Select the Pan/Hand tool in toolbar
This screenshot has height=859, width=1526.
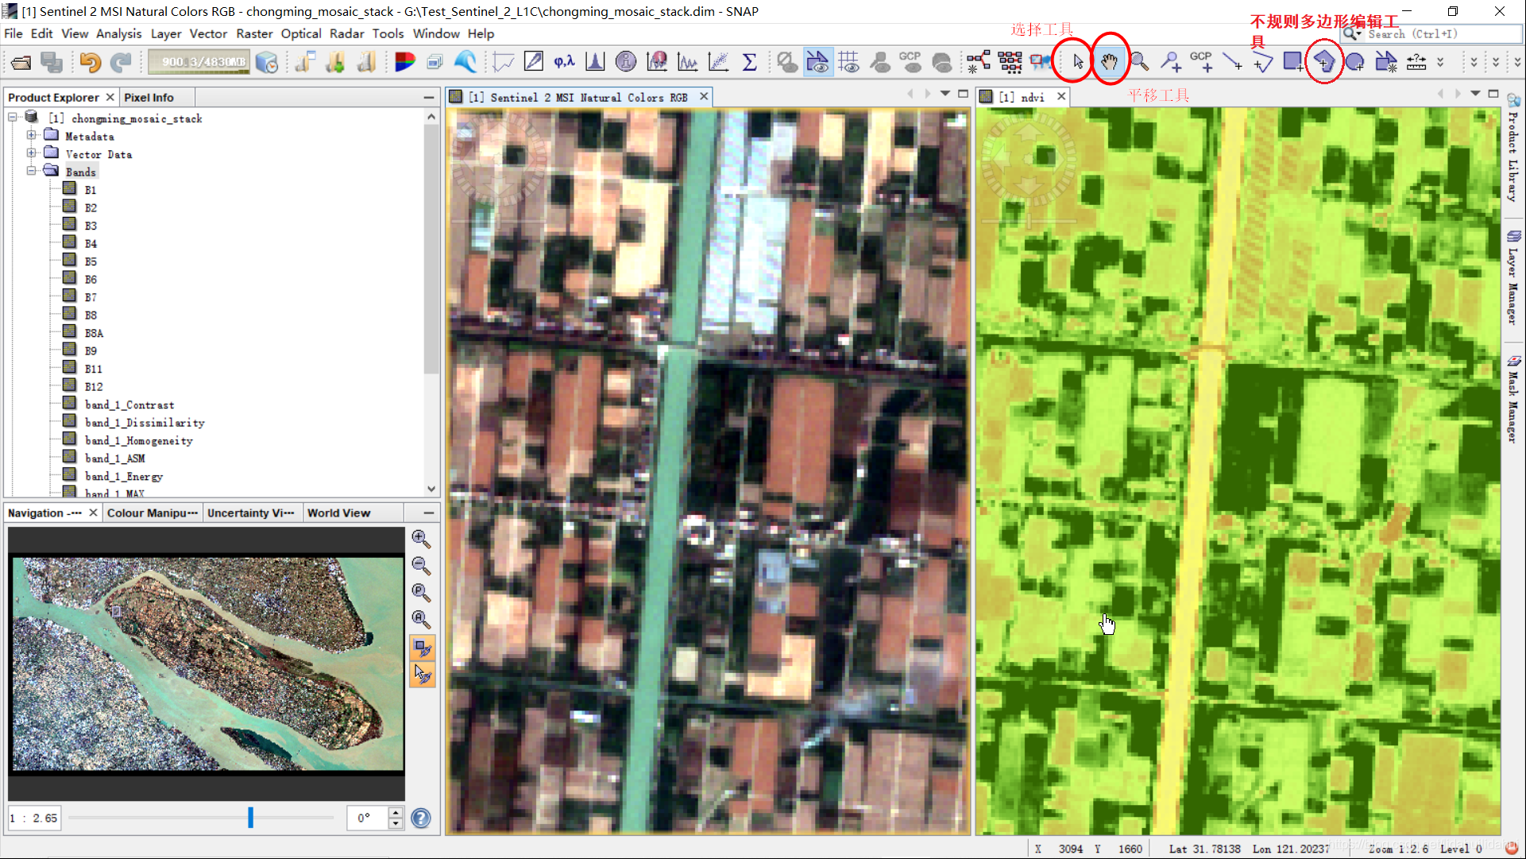tap(1108, 60)
